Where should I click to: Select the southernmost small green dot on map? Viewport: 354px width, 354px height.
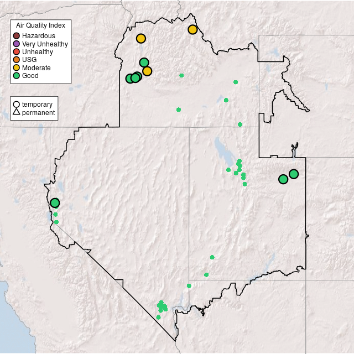coord(158,317)
